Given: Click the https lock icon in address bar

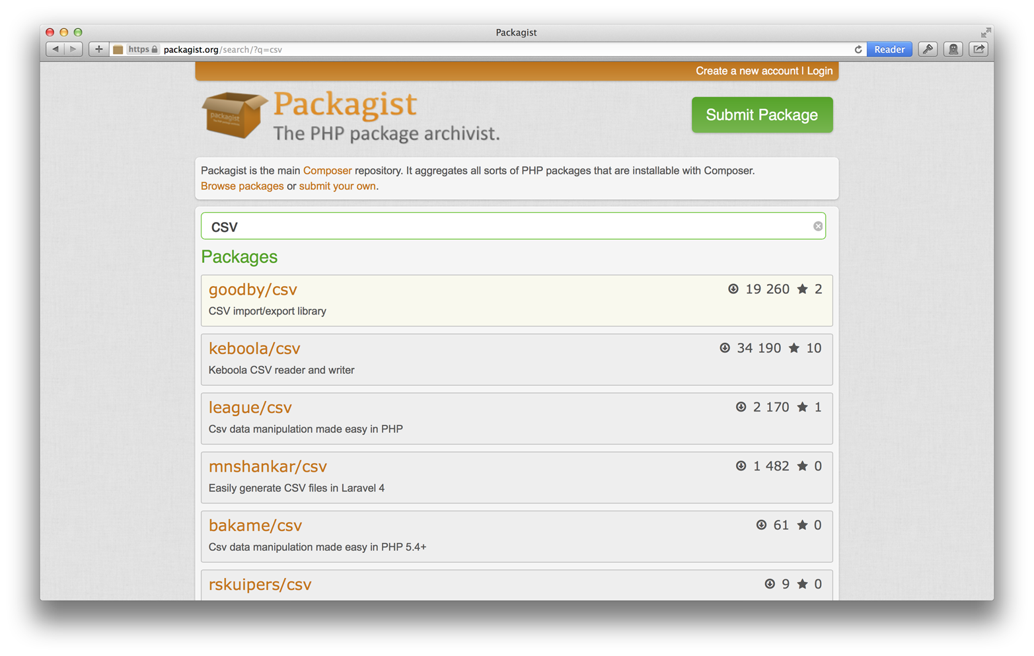Looking at the screenshot, I should pos(153,49).
